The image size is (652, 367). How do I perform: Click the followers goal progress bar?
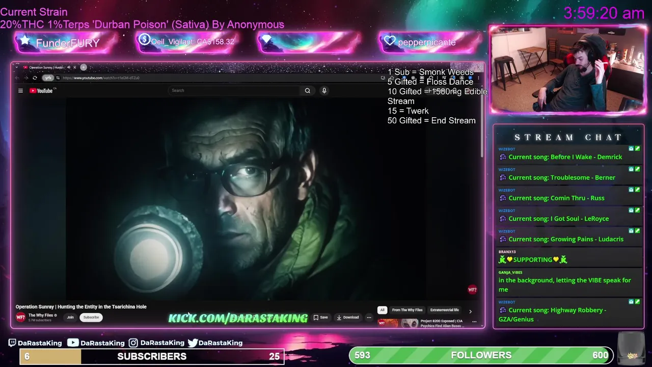pyautogui.click(x=481, y=355)
